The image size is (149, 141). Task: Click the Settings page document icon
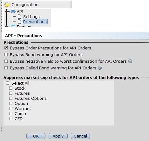pos(20,16)
